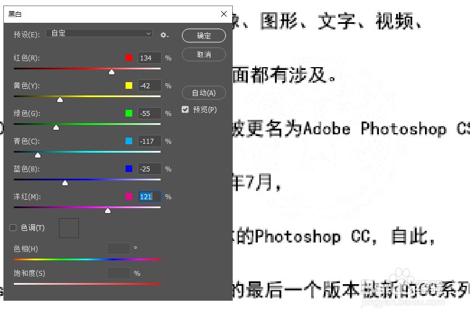
Task: Click the 蓝色 blue slider handle
Action: coord(65,183)
